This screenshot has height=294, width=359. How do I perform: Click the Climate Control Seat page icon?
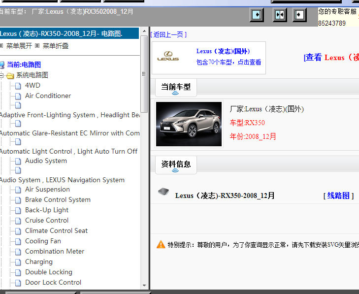[18, 231]
